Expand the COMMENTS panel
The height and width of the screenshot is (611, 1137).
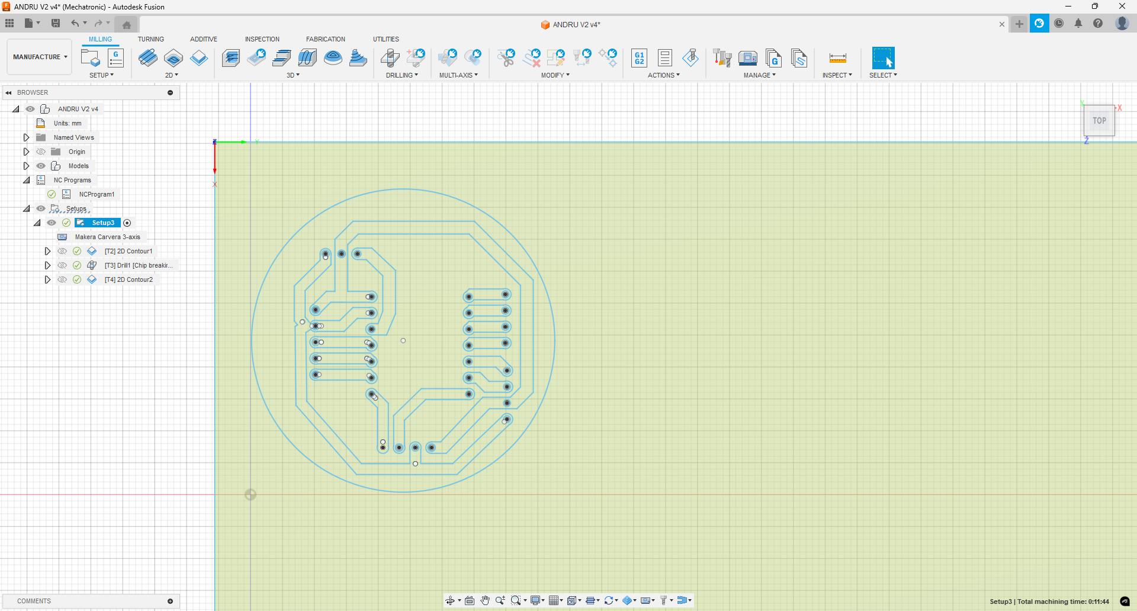pos(170,601)
